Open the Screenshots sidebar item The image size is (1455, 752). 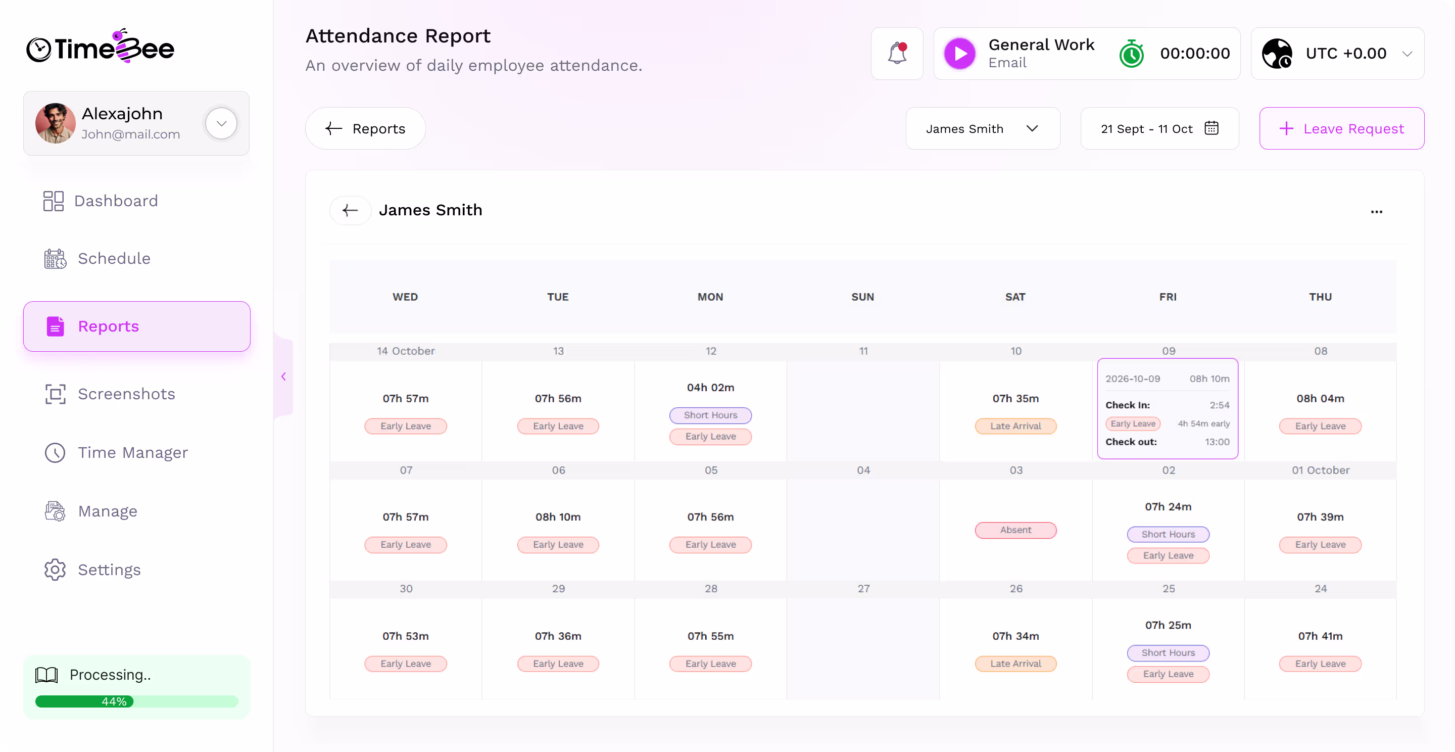(111, 394)
